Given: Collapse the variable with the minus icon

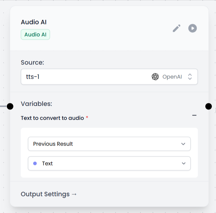Looking at the screenshot, I should tap(194, 115).
